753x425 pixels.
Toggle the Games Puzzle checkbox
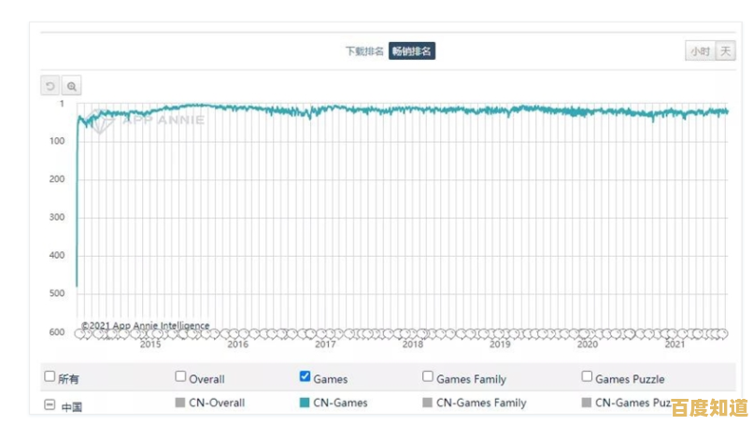tap(588, 376)
